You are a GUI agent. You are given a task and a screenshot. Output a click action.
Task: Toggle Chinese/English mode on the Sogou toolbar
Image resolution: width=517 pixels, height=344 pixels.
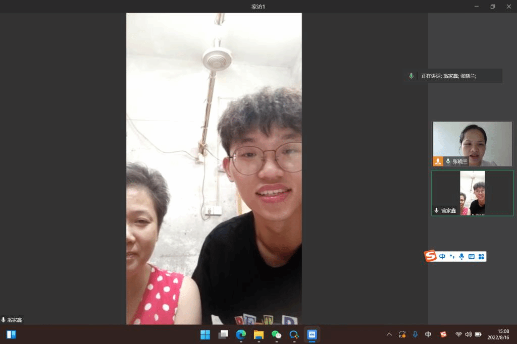[442, 257]
